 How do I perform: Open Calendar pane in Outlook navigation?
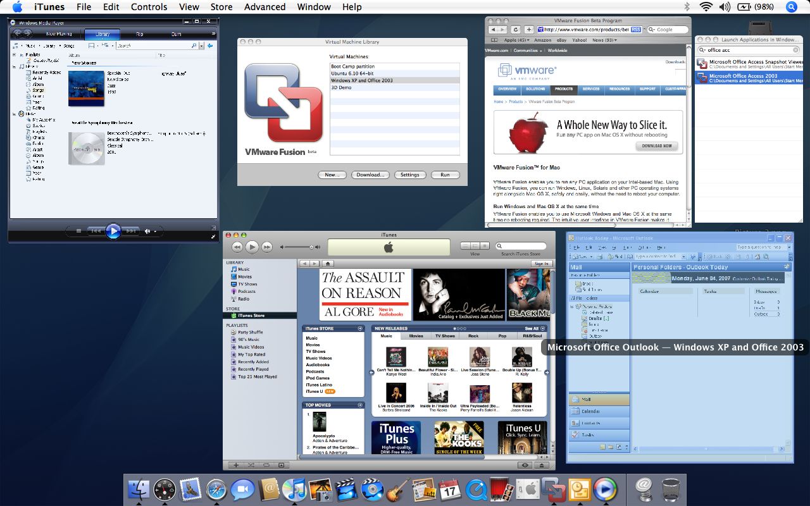tap(599, 411)
